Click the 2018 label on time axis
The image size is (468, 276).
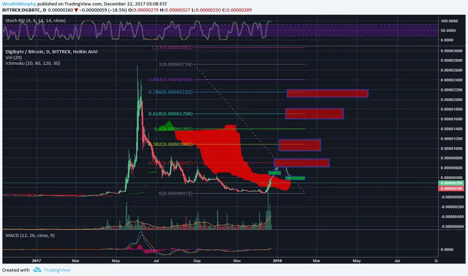point(277,261)
